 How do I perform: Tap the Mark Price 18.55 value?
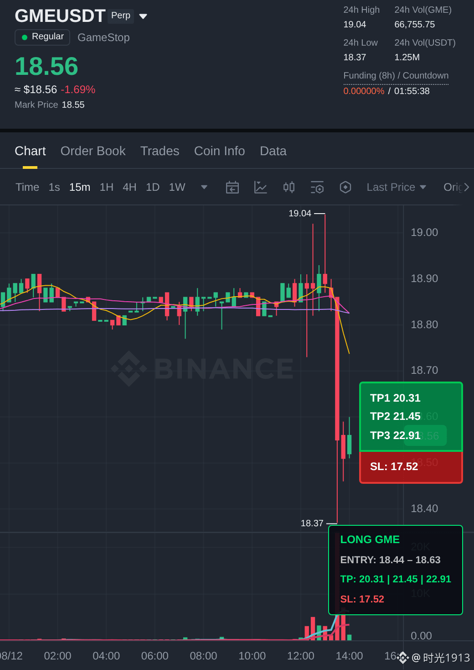[73, 105]
